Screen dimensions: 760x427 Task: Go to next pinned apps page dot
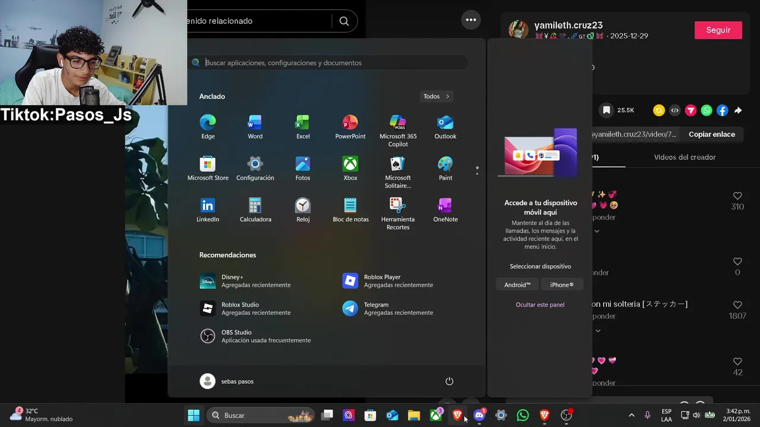click(x=477, y=174)
